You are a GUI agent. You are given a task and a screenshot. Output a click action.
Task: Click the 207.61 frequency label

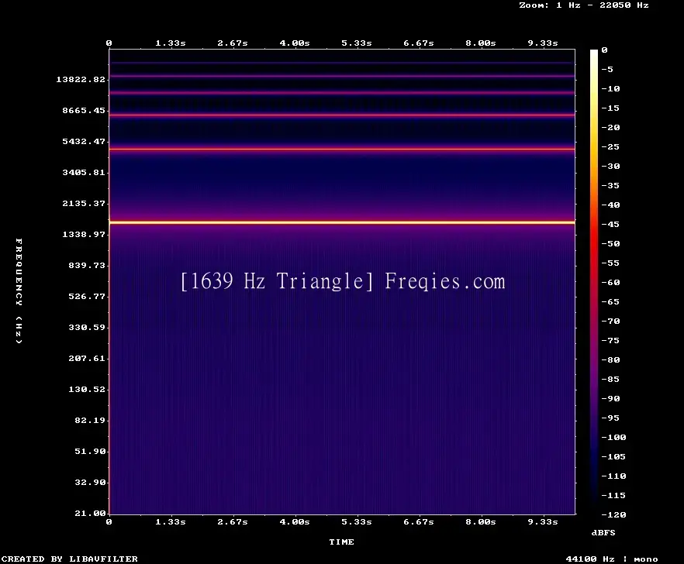coord(87,358)
